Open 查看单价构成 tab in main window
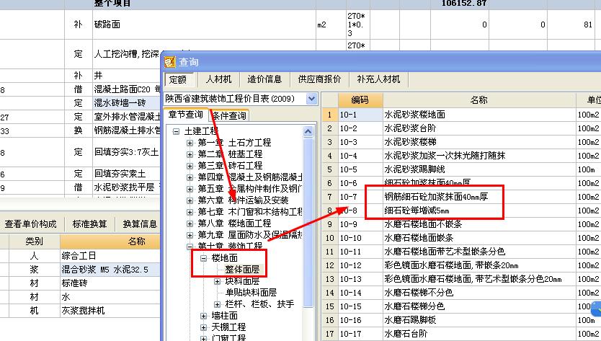The image size is (601, 341). (31, 224)
